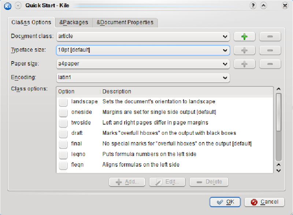Expand the Paper size combo box
The image size is (293, 215).
[143, 64]
